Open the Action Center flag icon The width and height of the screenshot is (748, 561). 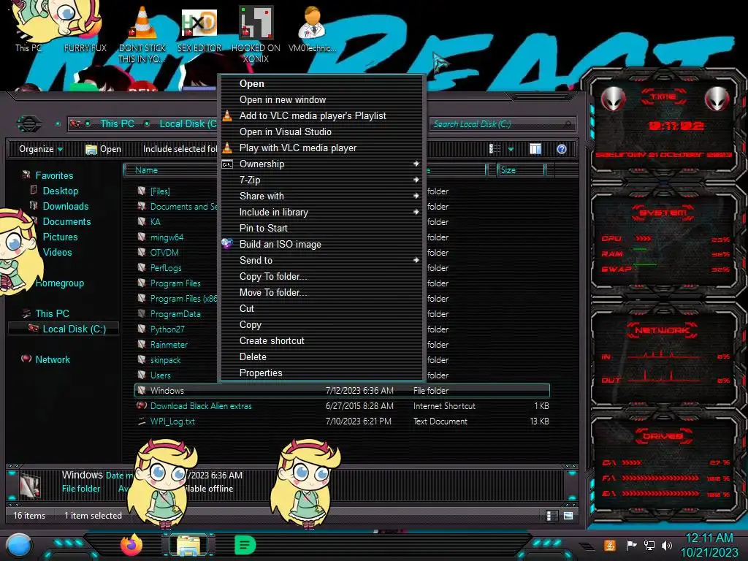pyautogui.click(x=631, y=545)
